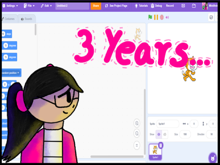Image resolution: width=220 pixels, height=165 pixels.
Task: Click the orange Share button
Action: tap(96, 6)
